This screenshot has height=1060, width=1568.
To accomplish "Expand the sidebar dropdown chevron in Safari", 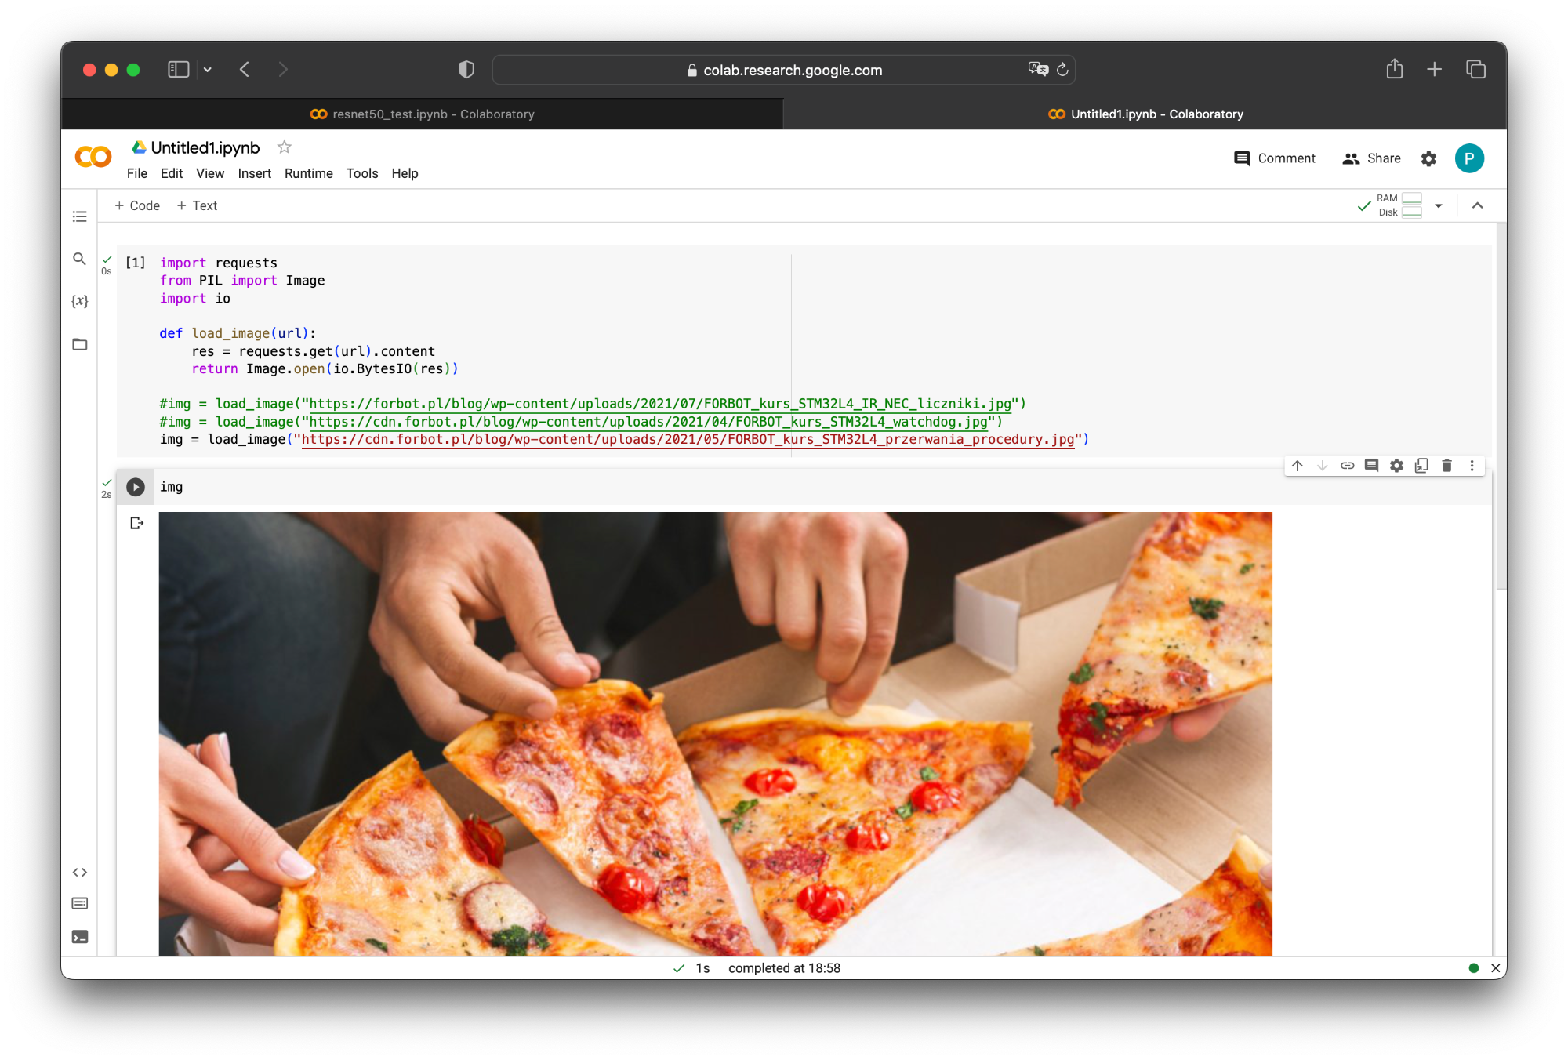I will pyautogui.click(x=208, y=70).
